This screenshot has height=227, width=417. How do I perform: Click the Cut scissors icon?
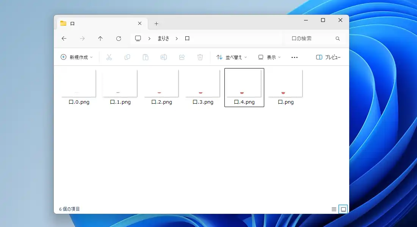click(x=109, y=57)
